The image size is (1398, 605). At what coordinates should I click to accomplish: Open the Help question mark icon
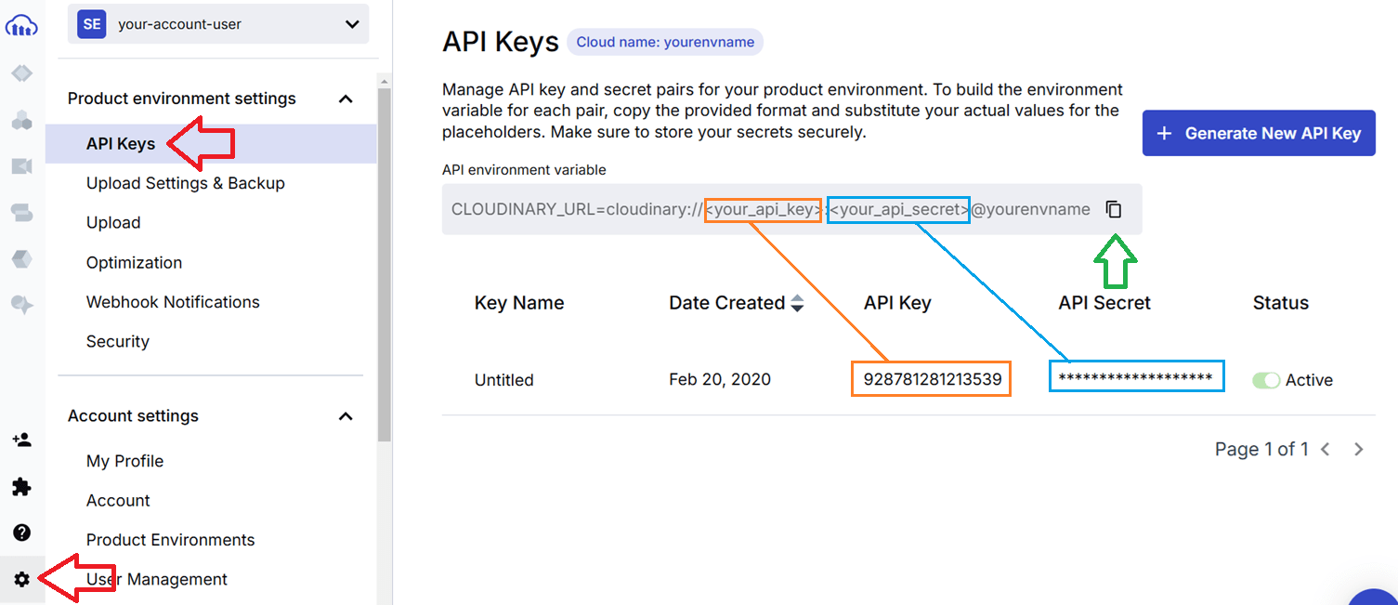point(21,533)
